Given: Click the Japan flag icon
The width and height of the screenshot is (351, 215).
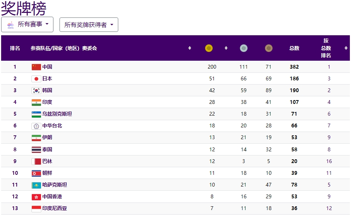Looking at the screenshot, I should coord(36,79).
